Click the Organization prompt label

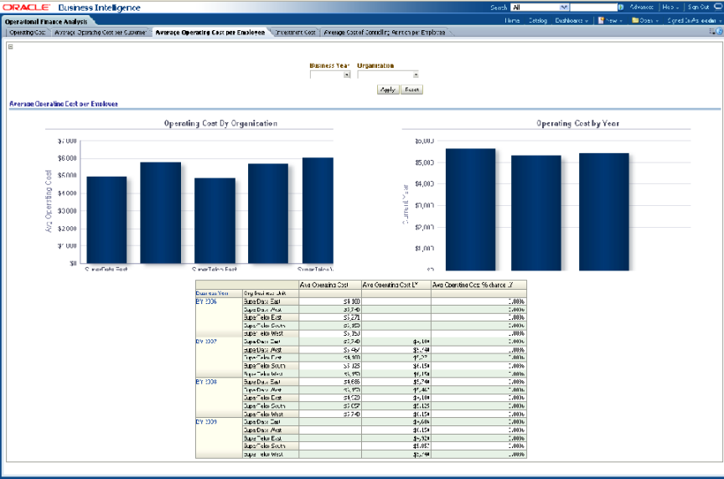coord(375,65)
